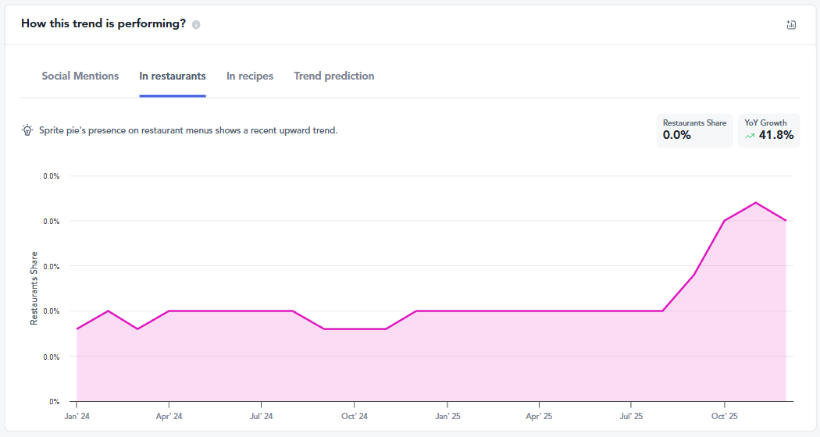Click the vertical Restaurants Share axis title
The image size is (820, 437).
pos(34,288)
